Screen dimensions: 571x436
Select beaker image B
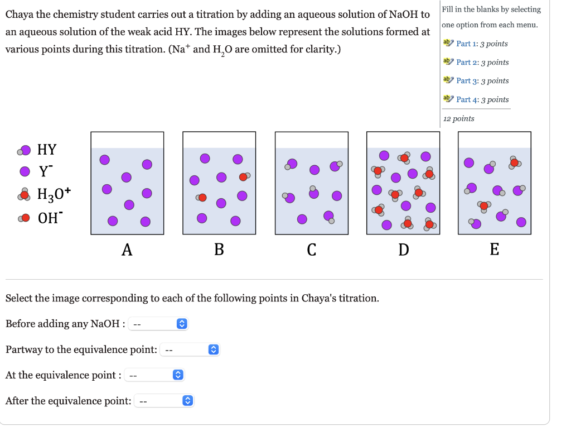pyautogui.click(x=219, y=183)
